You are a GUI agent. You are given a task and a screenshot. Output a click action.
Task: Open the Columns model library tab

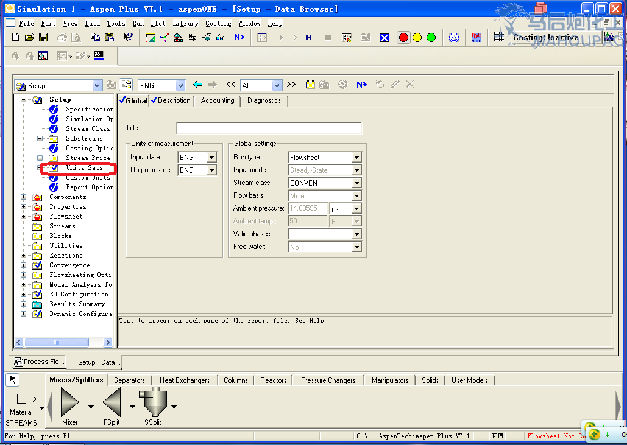236,380
